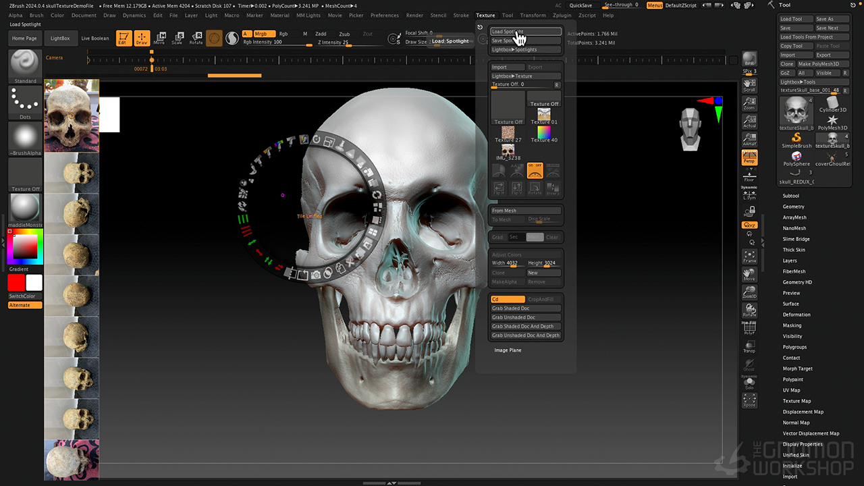Open the Dots stroke type selector

(x=25, y=103)
